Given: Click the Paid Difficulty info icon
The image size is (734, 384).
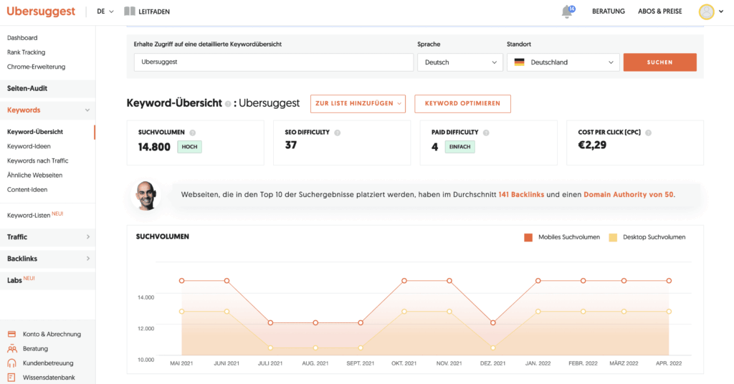Looking at the screenshot, I should click(486, 133).
